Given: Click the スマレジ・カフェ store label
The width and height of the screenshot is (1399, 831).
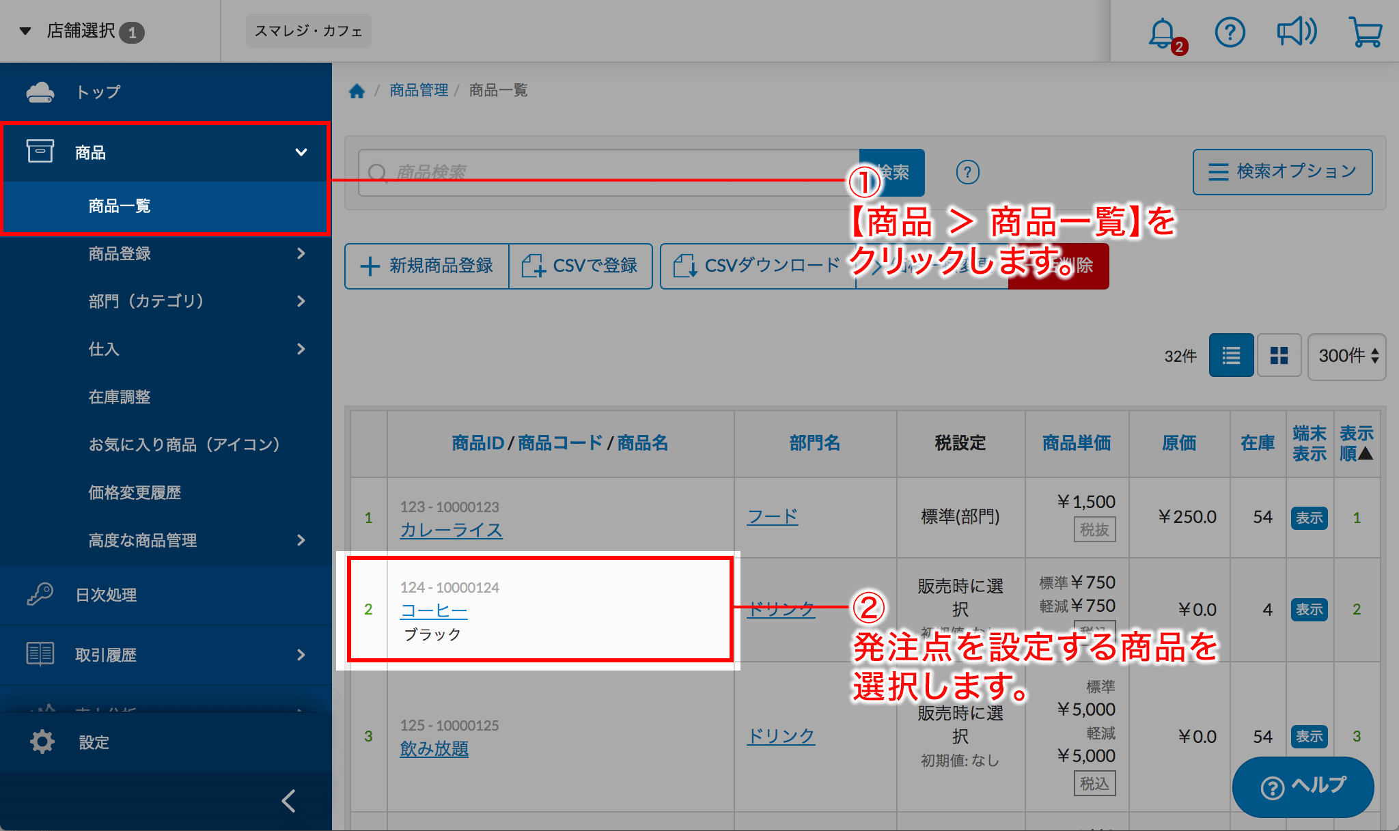Looking at the screenshot, I should click(x=308, y=31).
